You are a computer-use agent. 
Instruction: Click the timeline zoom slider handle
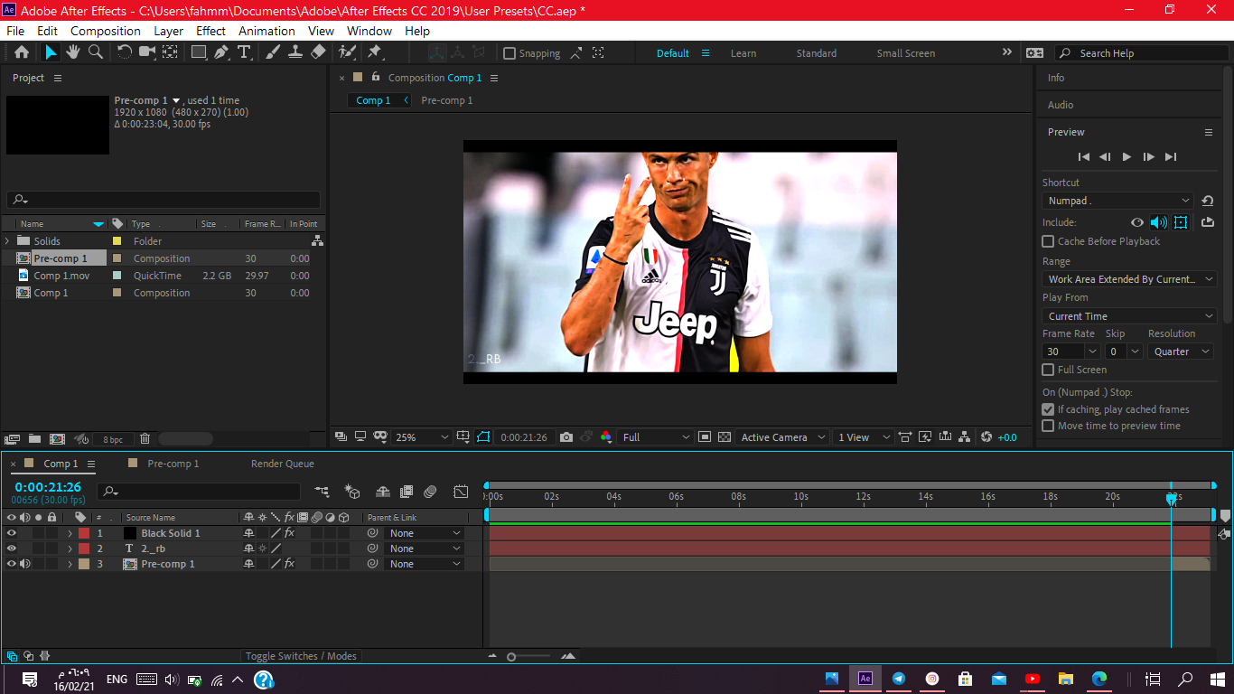coord(511,657)
